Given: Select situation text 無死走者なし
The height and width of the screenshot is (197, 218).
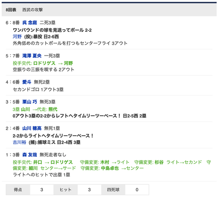Looking at the screenshot, I should 53,155.
